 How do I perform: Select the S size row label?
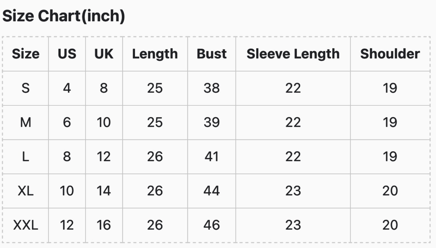tap(26, 88)
